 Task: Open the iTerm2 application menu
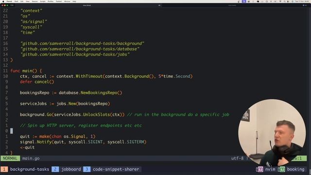coord(9,1)
